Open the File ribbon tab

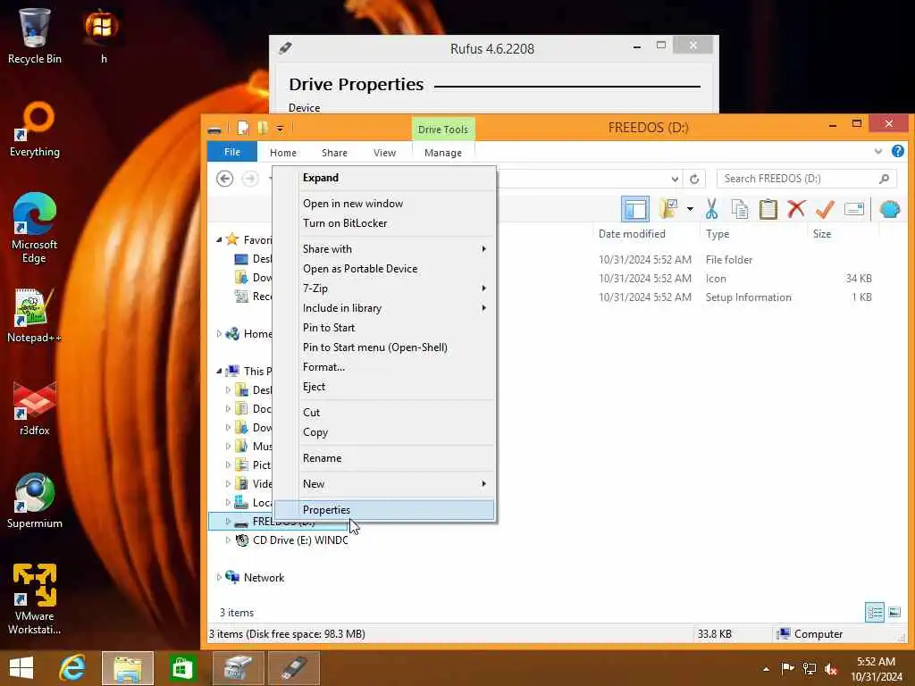pyautogui.click(x=232, y=152)
